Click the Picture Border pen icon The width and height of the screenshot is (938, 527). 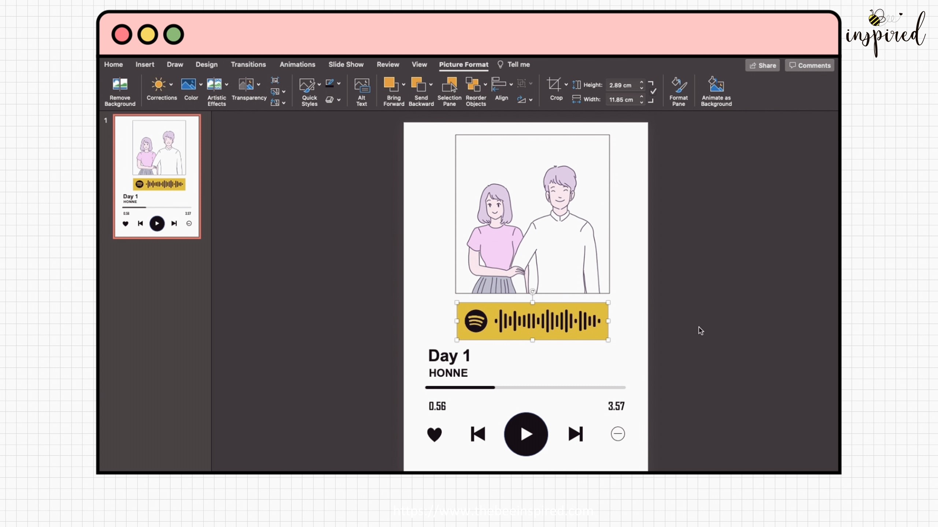tap(329, 83)
